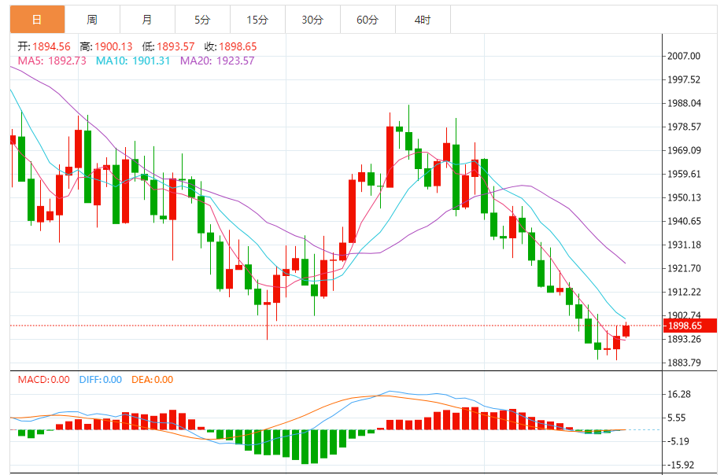Screen dimensions: 724x475
Task: Click the MA10: 1901.31 indicator text
Action: [x=133, y=61]
